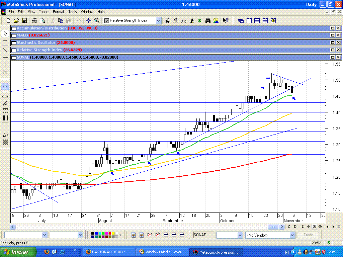Screen dimensions: 343x257
Task: Open the Help menu
Action: coord(101,12)
